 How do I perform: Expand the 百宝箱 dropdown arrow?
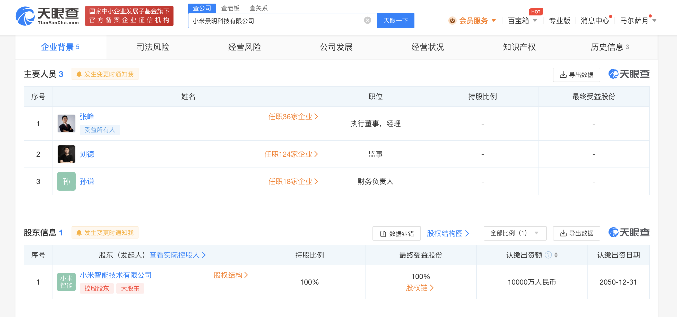[535, 21]
